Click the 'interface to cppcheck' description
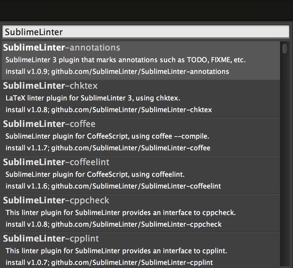 pyautogui.click(x=120, y=213)
